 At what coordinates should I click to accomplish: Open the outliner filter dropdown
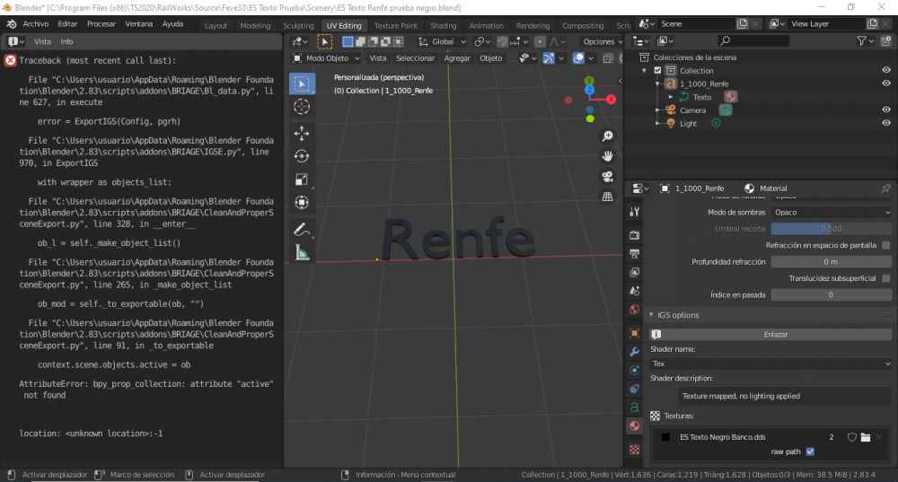pos(864,41)
